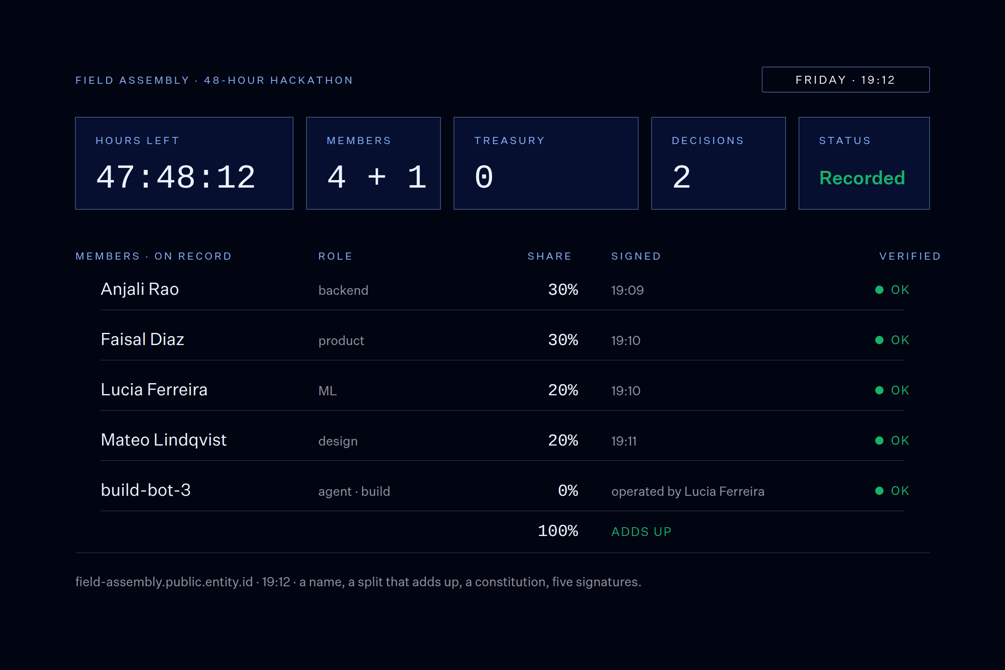Click the green verified dot for build-bot-3
1005x670 pixels.
(x=879, y=490)
